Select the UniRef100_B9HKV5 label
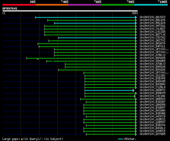 152,93
